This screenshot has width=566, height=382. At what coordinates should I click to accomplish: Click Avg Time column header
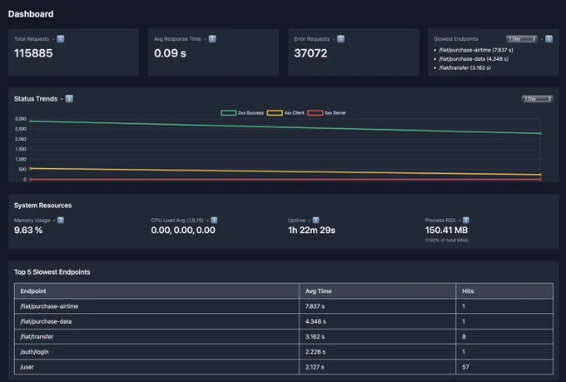click(378, 291)
